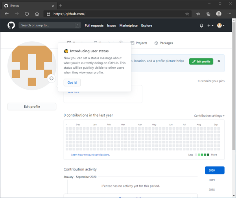Select the 2019 year filter
236x198 pixels.
click(212, 180)
